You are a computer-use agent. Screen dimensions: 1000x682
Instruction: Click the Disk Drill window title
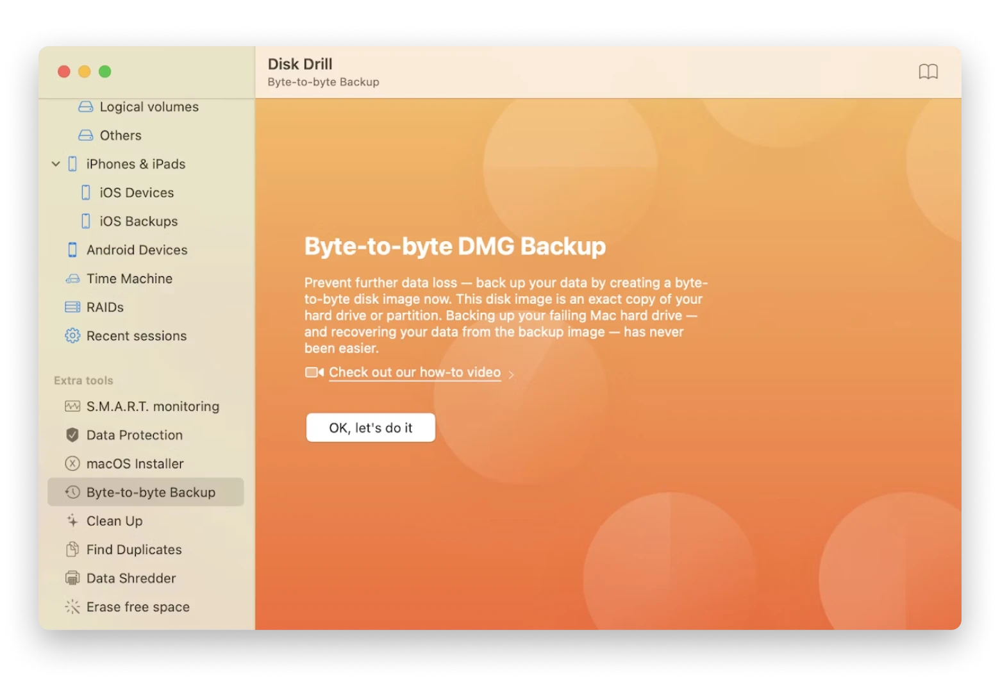(x=300, y=64)
